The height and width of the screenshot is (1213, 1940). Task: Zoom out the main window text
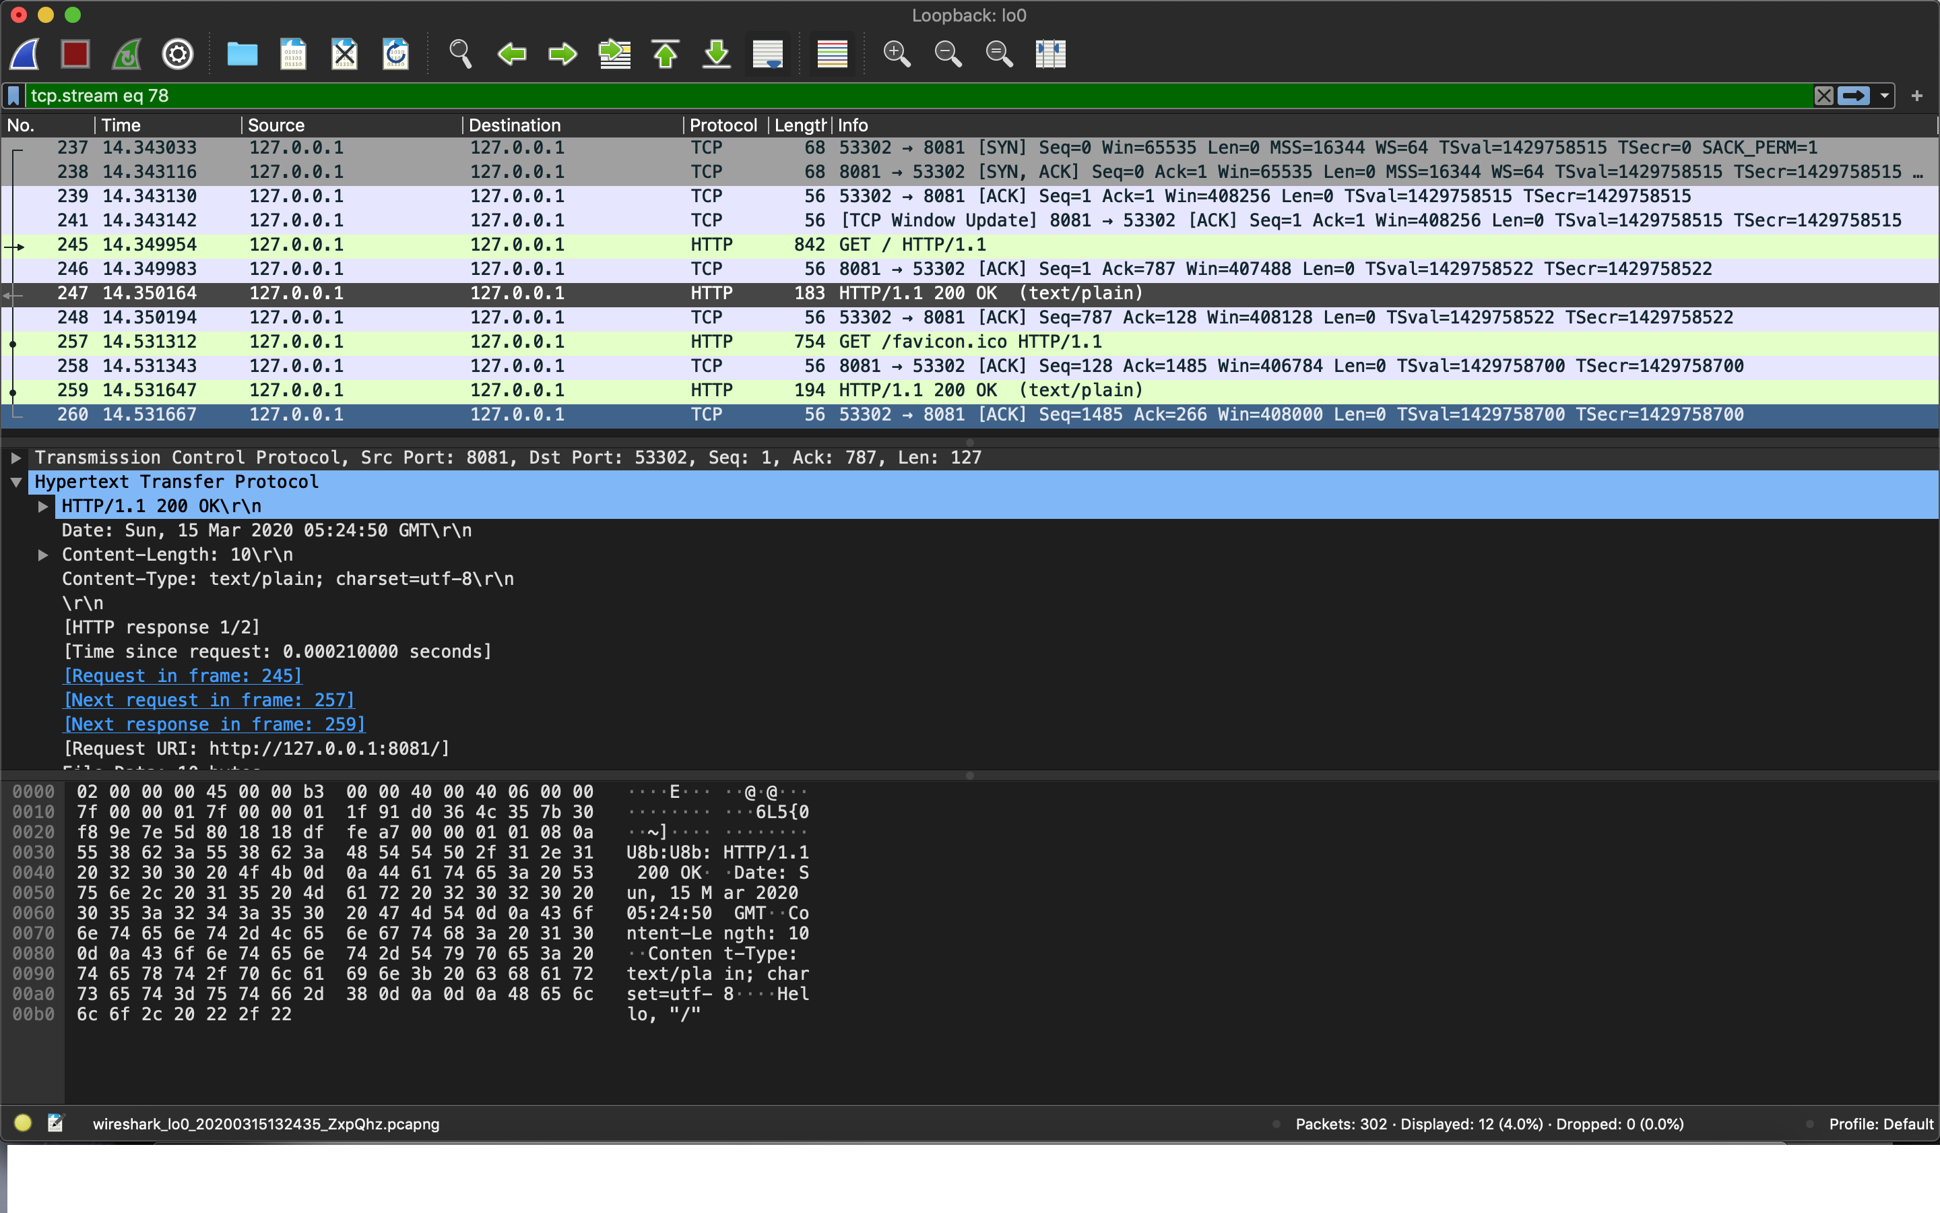coord(948,55)
